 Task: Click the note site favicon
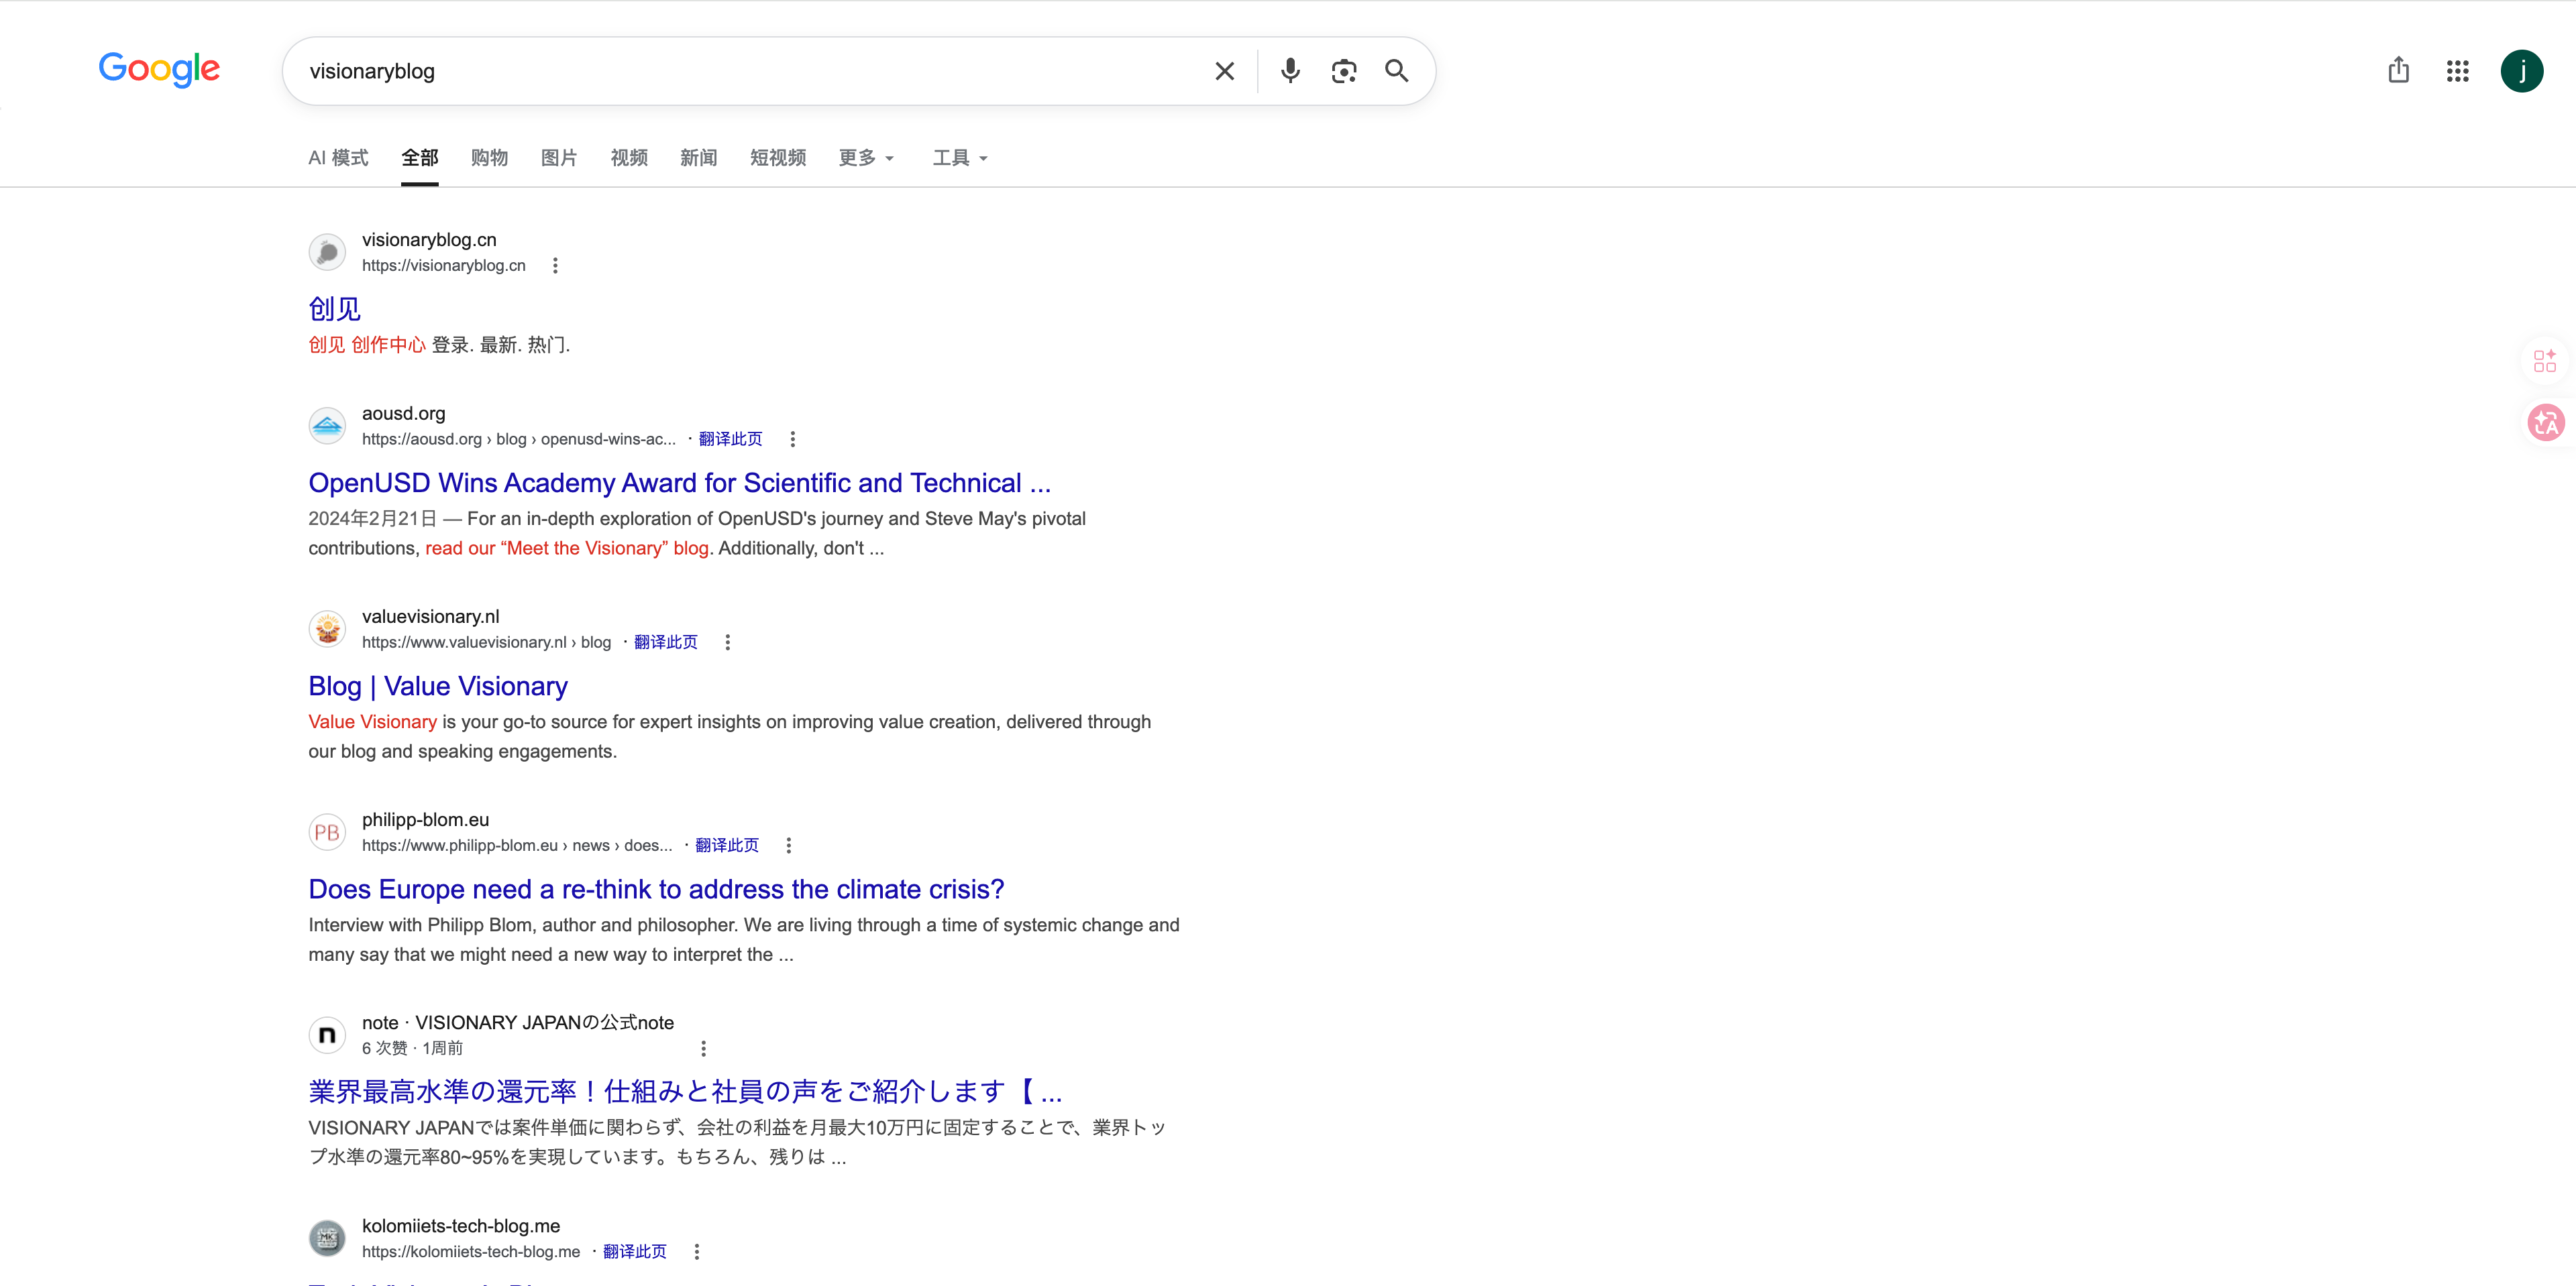(327, 1035)
